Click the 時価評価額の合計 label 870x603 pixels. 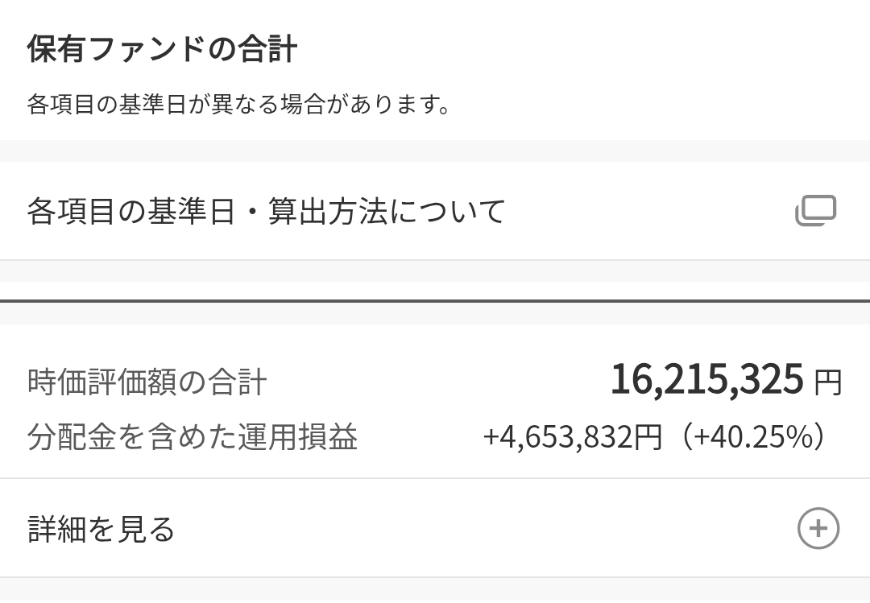pyautogui.click(x=147, y=382)
